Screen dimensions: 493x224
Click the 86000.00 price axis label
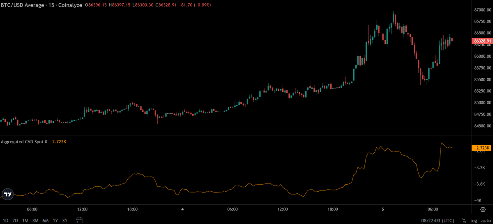[x=482, y=56]
